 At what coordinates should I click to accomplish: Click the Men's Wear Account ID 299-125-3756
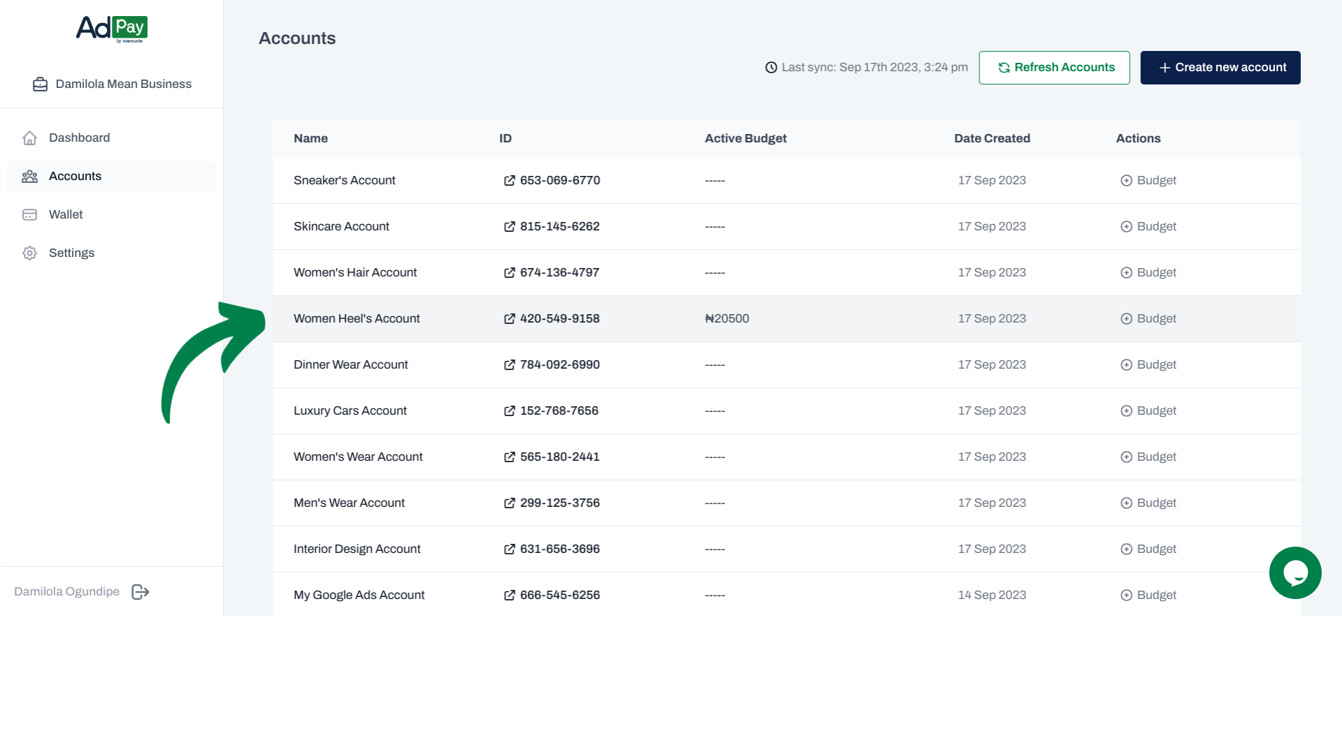pos(559,503)
